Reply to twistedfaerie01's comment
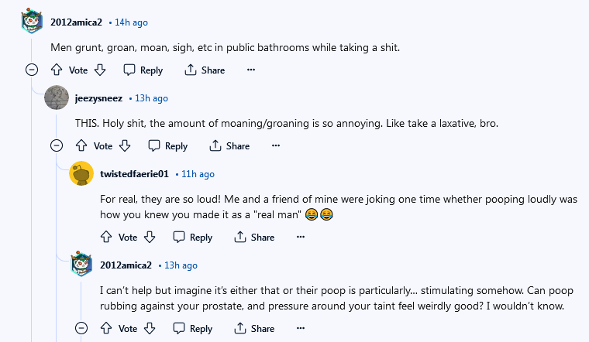This screenshot has width=589, height=342. click(193, 237)
